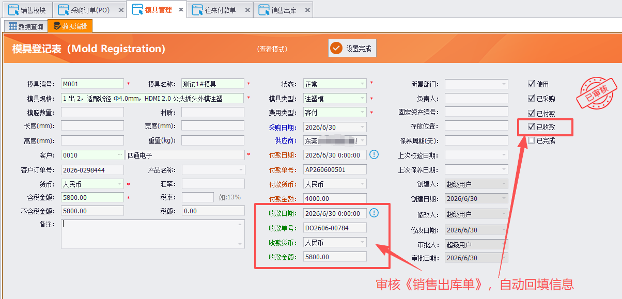This screenshot has width=622, height=299.
Task: Click the checkmark icon on 设置完成
Action: click(337, 49)
